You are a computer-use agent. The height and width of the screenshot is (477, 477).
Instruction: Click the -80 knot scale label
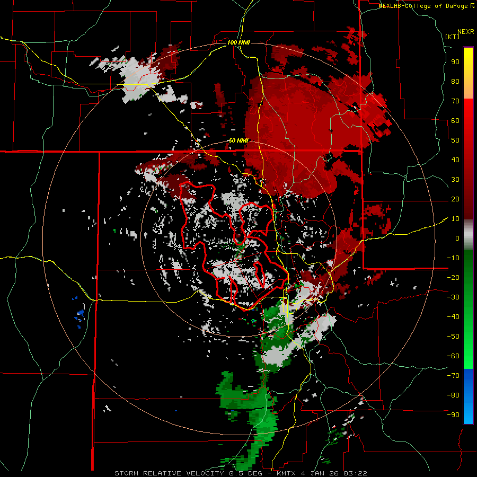point(453,395)
